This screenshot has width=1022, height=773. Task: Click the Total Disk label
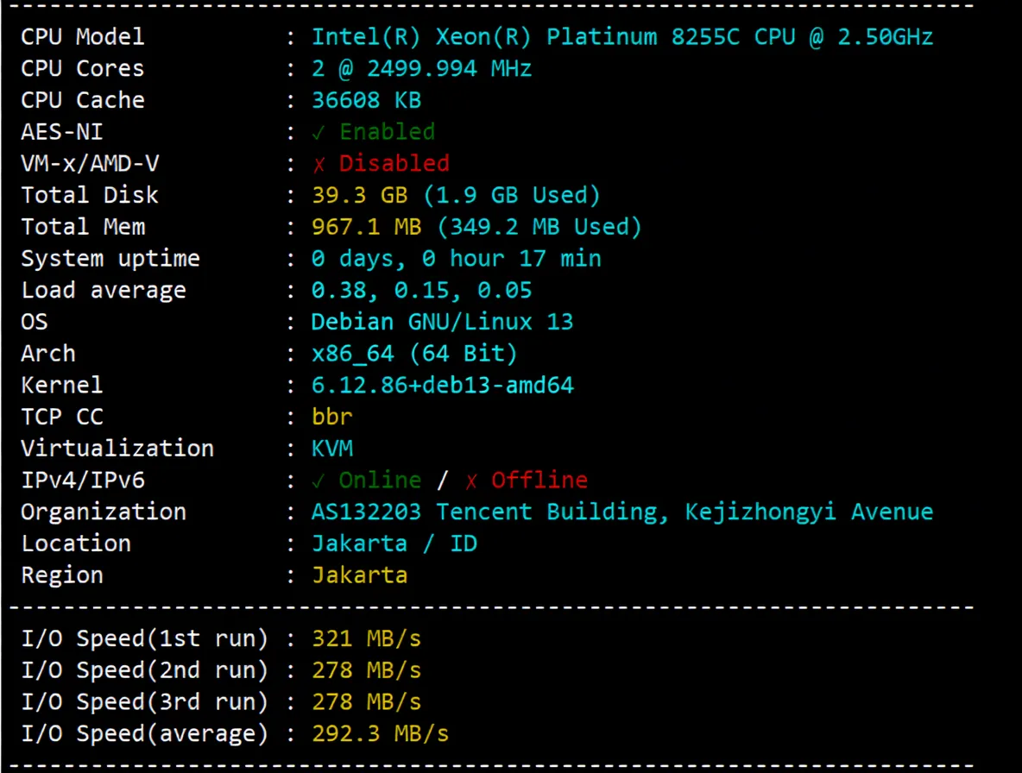tap(90, 195)
